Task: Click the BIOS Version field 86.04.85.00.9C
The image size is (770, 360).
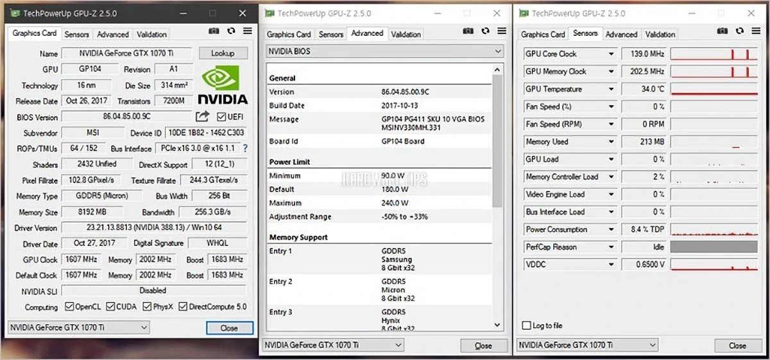Action: point(127,117)
